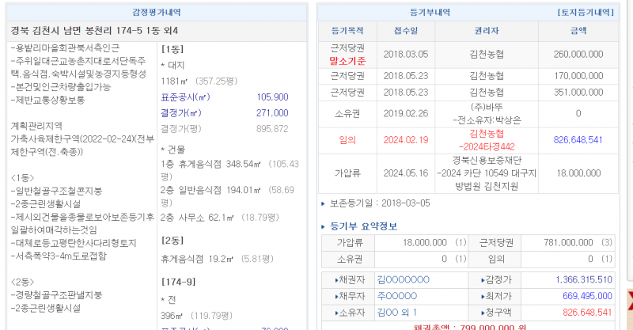Click the 말소기준 red label
Screen dimensions: 633x330
(347, 59)
